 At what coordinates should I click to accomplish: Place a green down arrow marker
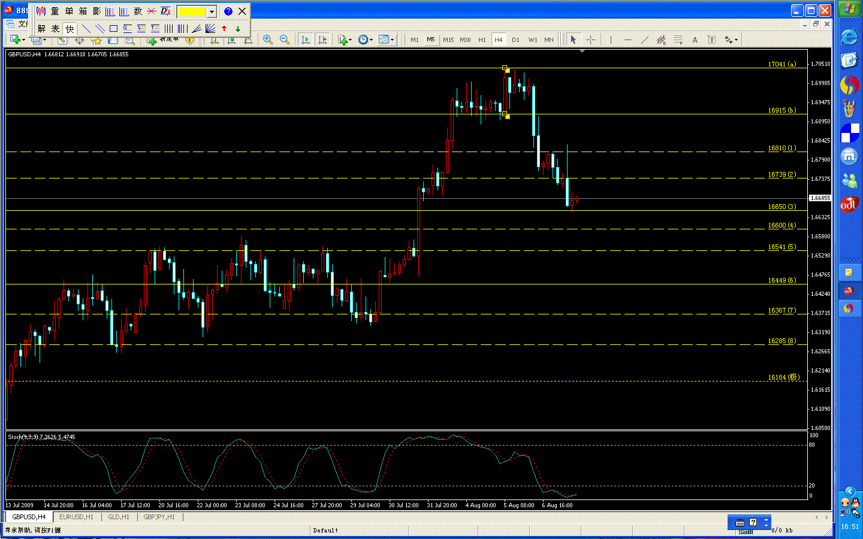point(238,28)
